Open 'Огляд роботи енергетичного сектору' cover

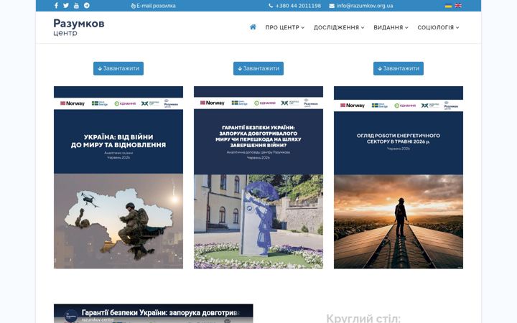click(399, 177)
